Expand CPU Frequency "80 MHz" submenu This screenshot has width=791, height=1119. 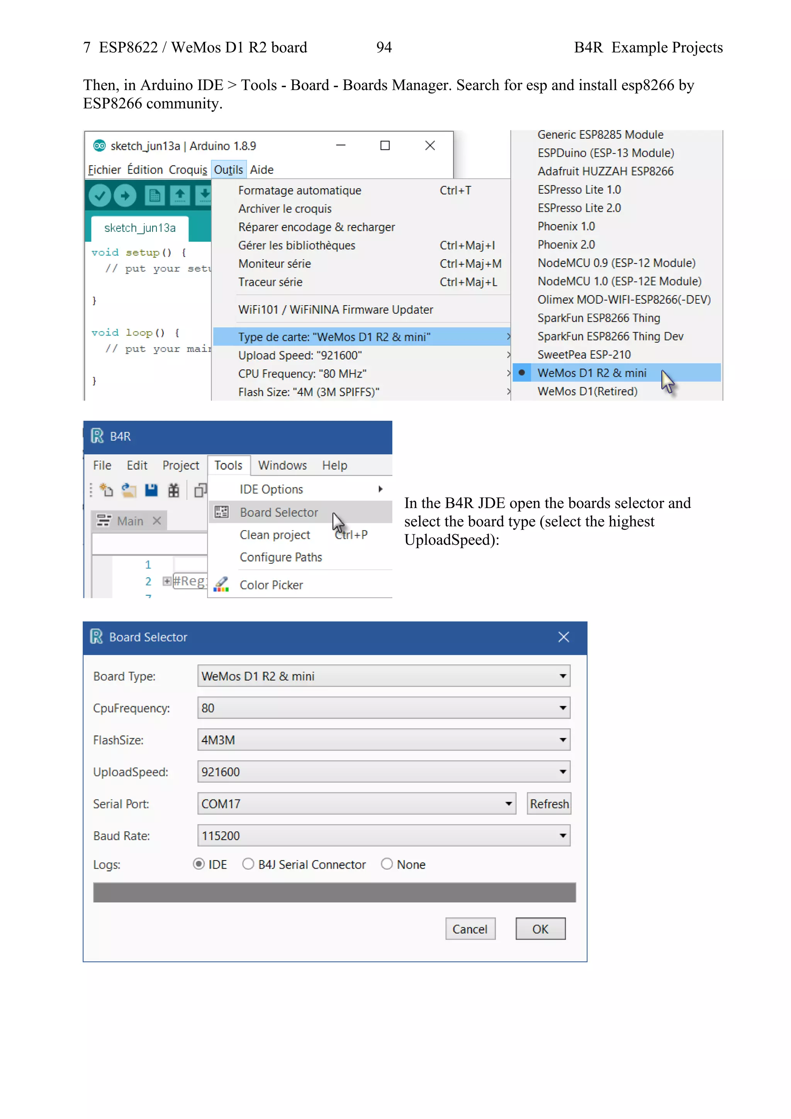[x=362, y=373]
